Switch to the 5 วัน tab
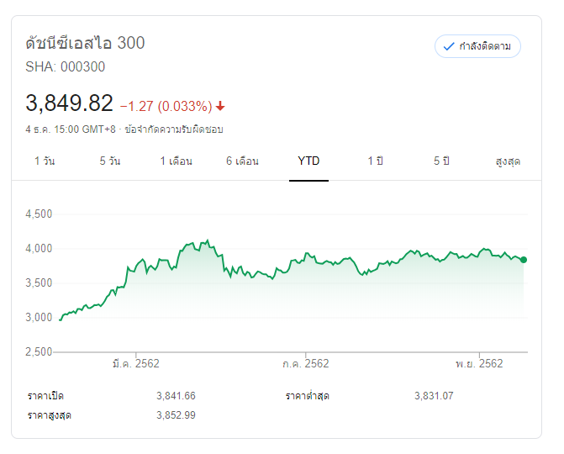This screenshot has width=564, height=454. [x=110, y=161]
